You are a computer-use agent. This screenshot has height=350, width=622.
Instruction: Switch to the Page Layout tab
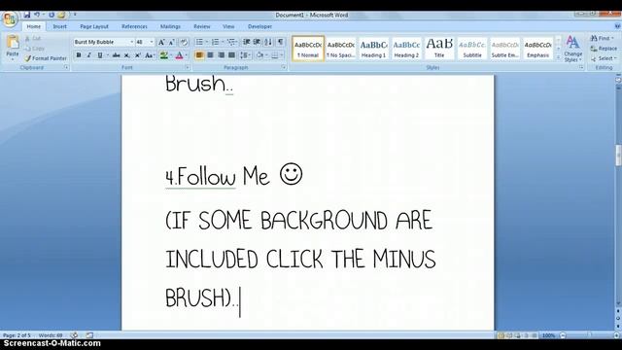[x=94, y=26]
